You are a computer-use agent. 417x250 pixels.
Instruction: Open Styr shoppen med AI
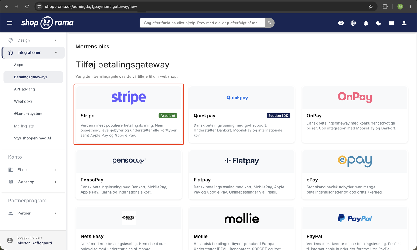pos(33,138)
